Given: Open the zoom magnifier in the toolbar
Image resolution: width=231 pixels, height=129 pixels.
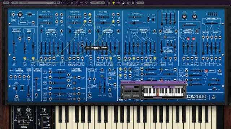Looking at the screenshot, I should [77, 3].
